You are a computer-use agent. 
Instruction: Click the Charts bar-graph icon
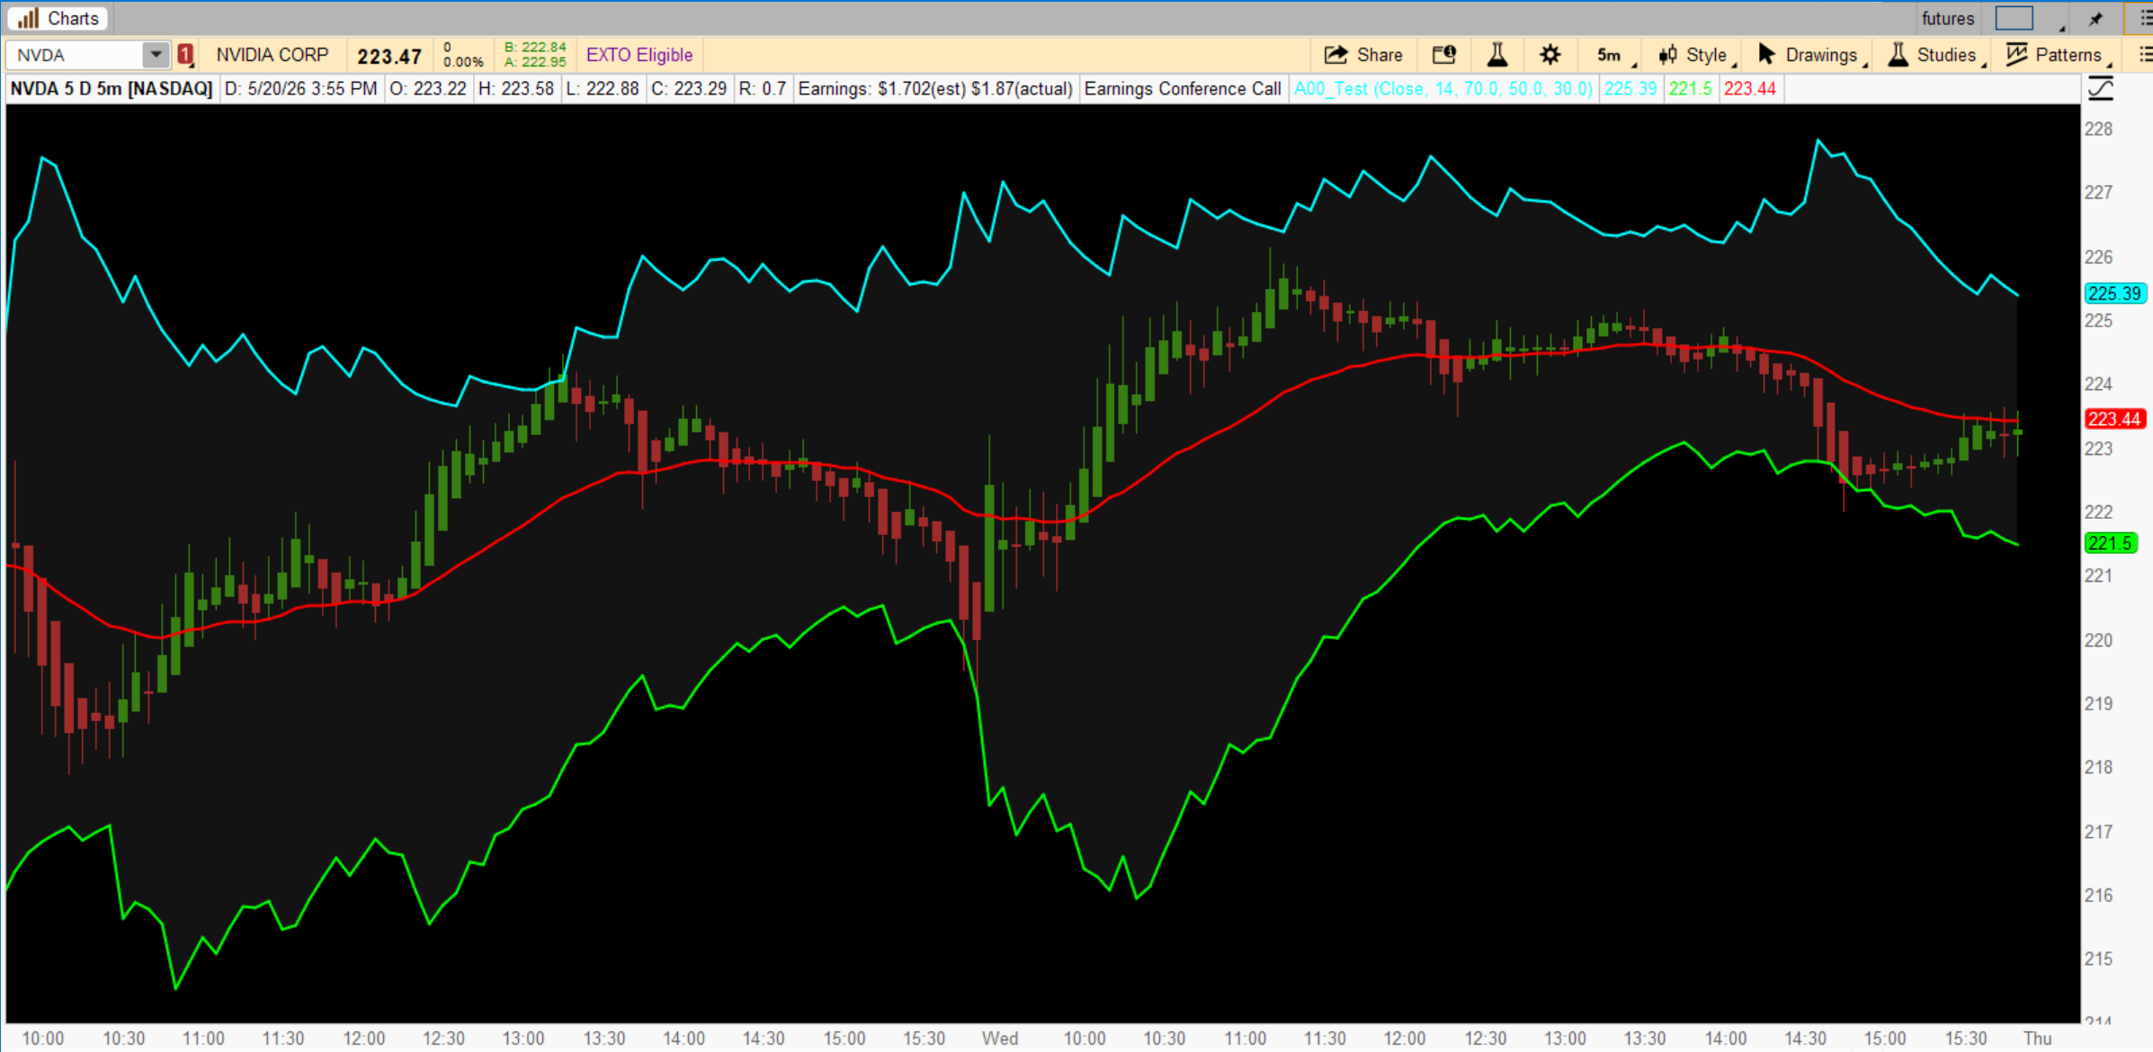[28, 18]
